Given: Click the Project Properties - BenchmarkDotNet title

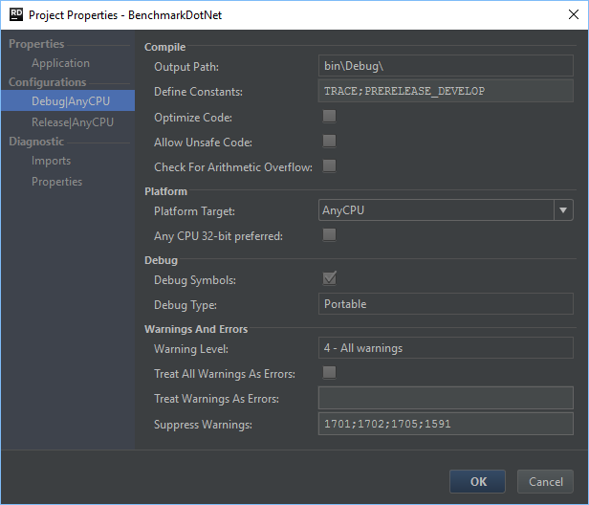Looking at the screenshot, I should pyautogui.click(x=125, y=15).
